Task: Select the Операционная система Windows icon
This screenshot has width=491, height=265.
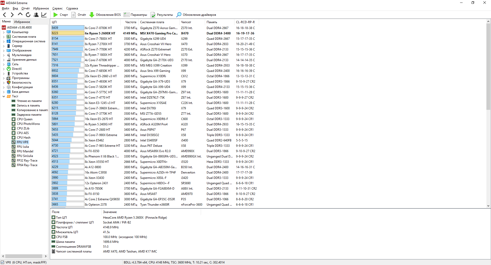Action: (9, 41)
